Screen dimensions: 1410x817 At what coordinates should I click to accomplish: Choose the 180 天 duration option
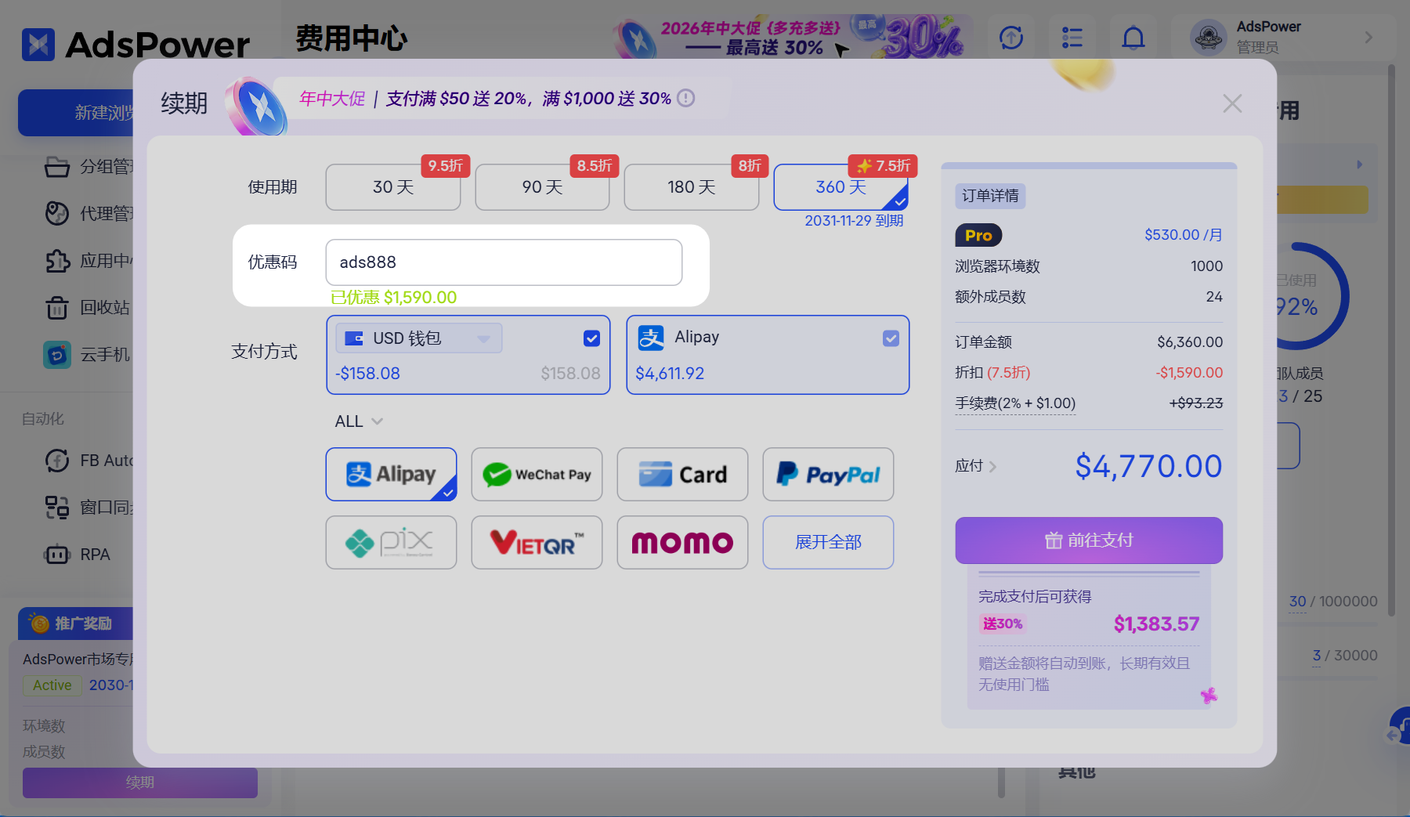[692, 187]
